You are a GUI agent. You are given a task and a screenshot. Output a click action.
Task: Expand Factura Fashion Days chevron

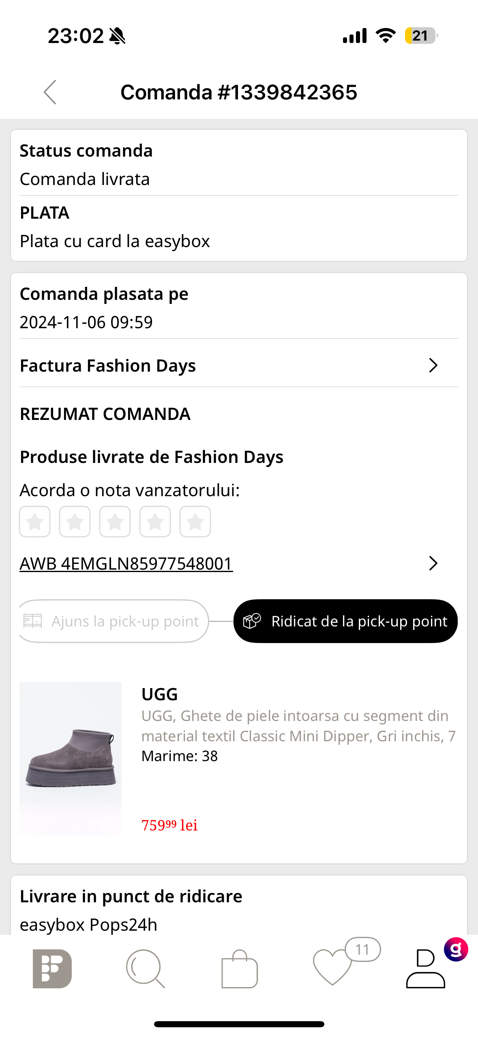tap(433, 366)
